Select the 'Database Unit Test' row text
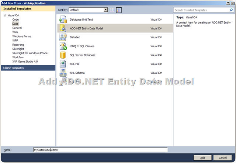This screenshot has width=236, height=163. click(x=81, y=20)
